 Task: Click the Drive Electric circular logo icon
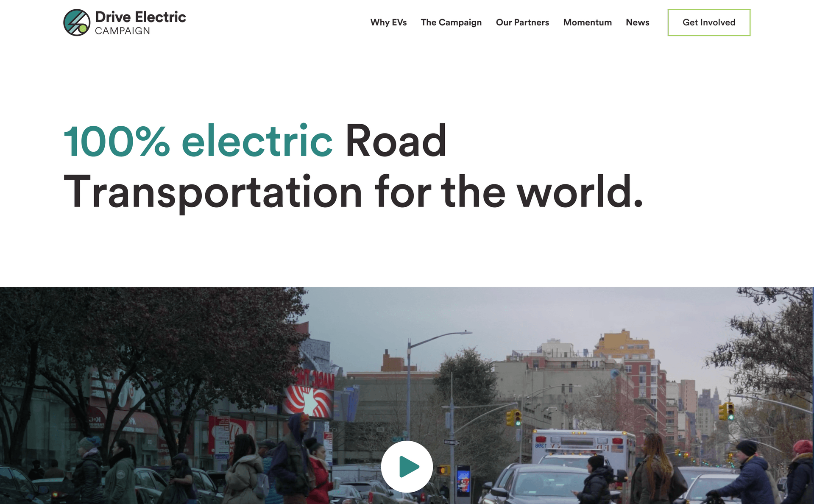(77, 22)
